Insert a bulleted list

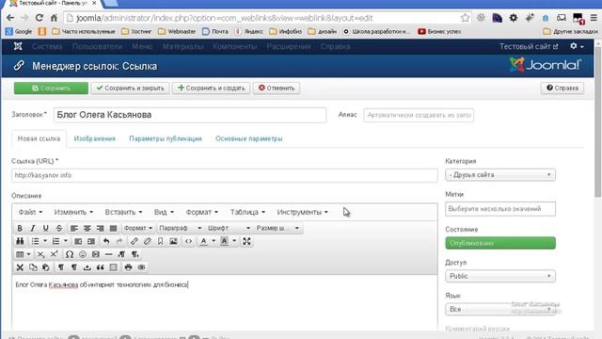(x=35, y=241)
